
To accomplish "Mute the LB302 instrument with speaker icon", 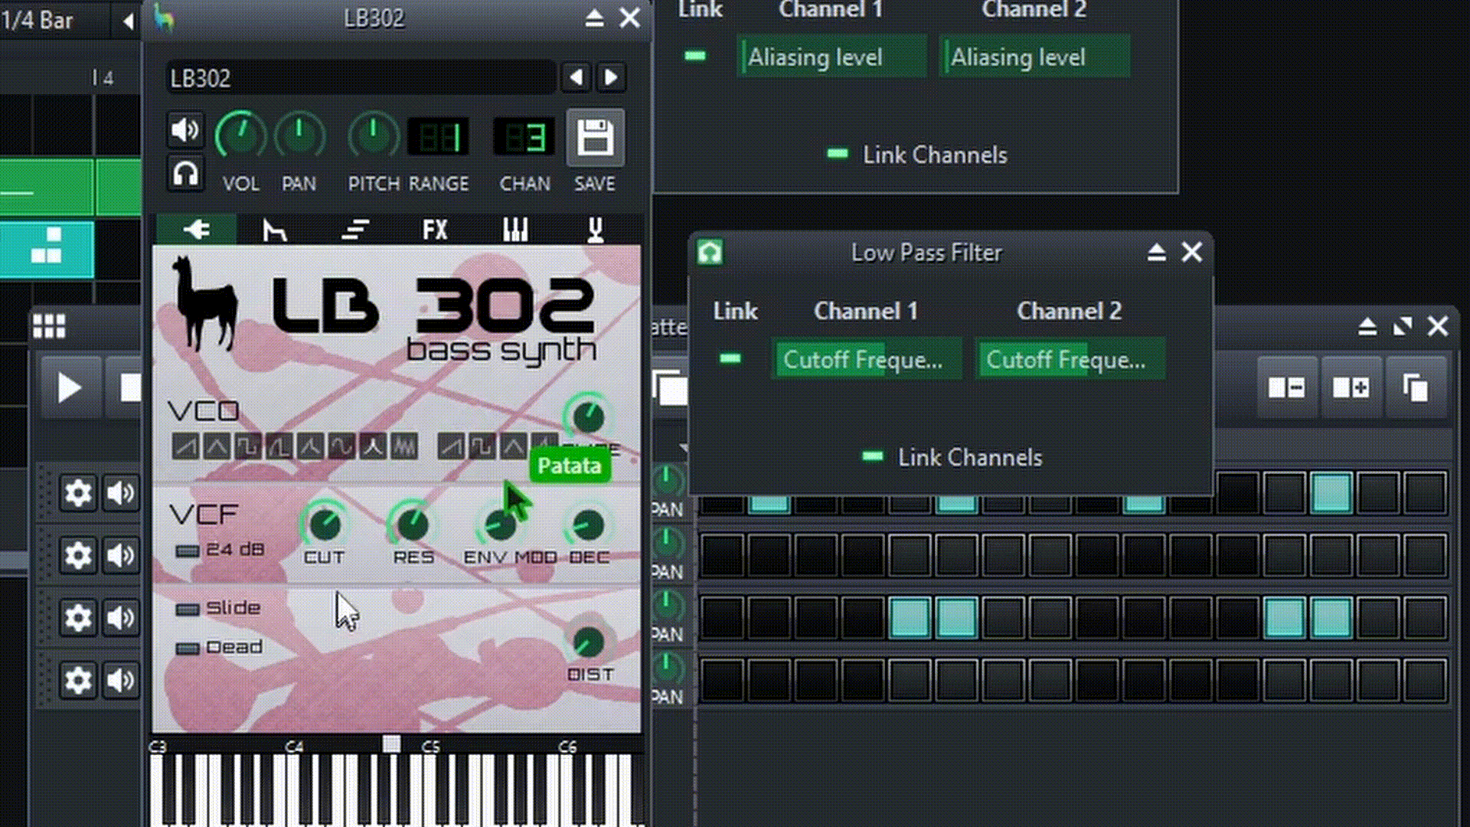I will (x=185, y=130).
